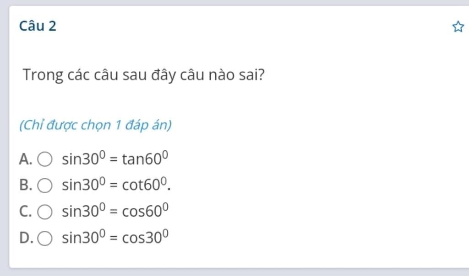Click blank white area of question card
This screenshot has height=276, width=469.
click(321, 192)
